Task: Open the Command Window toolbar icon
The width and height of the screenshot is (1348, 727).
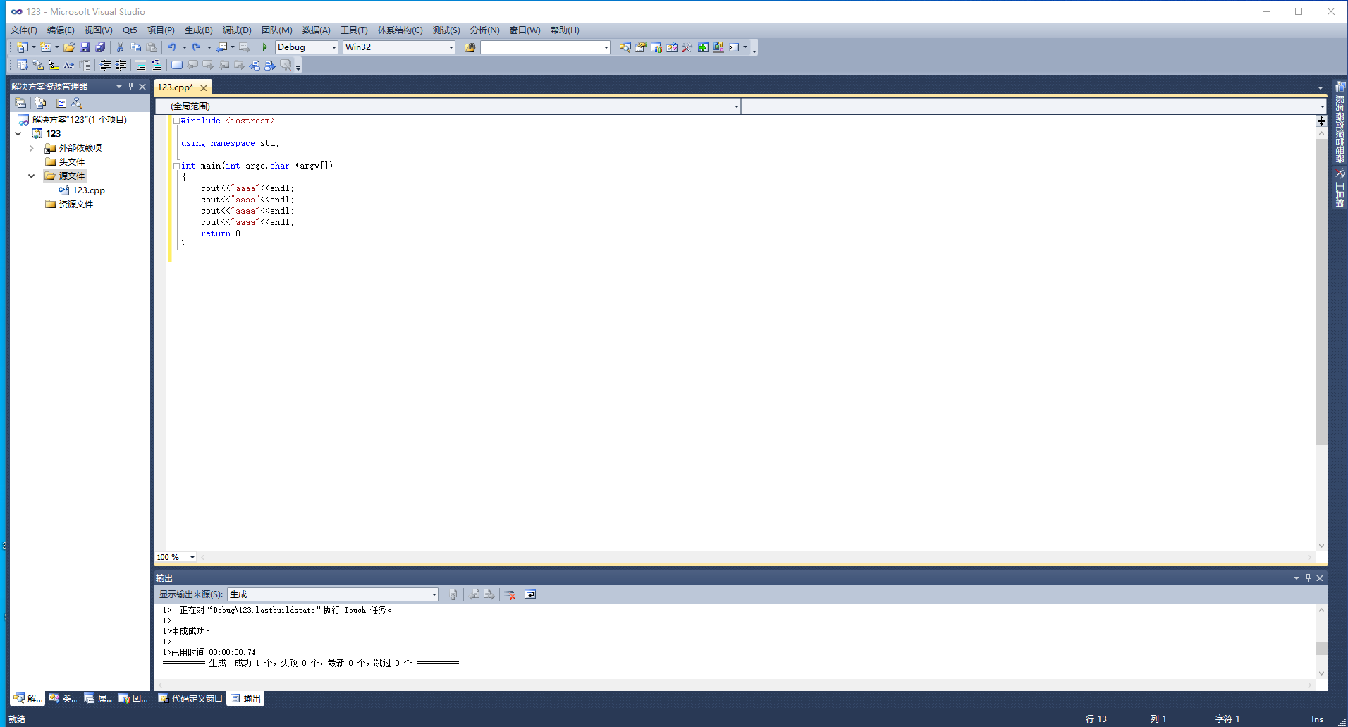Action: pyautogui.click(x=734, y=47)
